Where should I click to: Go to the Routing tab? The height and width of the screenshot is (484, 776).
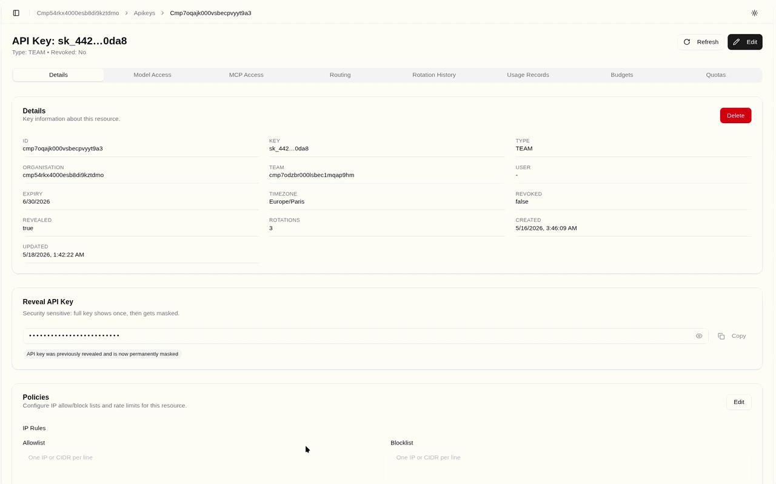(x=340, y=75)
